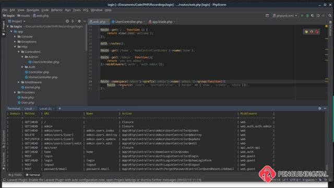Add a new terminal tab with the plus icon
Viewport: 334px width, 188px height.
point(59,109)
